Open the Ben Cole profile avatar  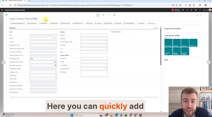tap(210, 10)
